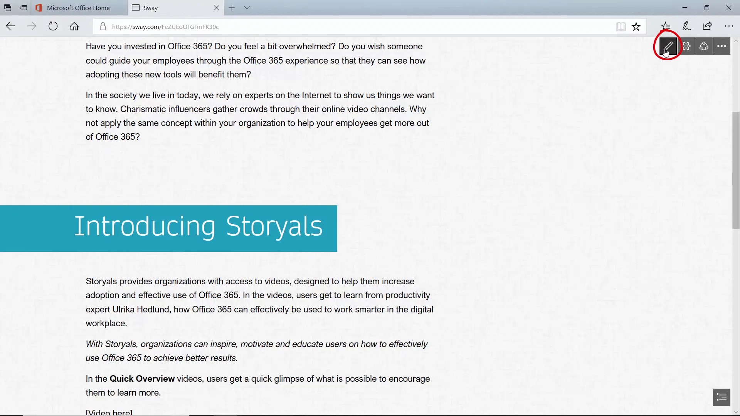
Task: Click paragraph starting 'Storyals provides organizations'
Action: coord(259,302)
